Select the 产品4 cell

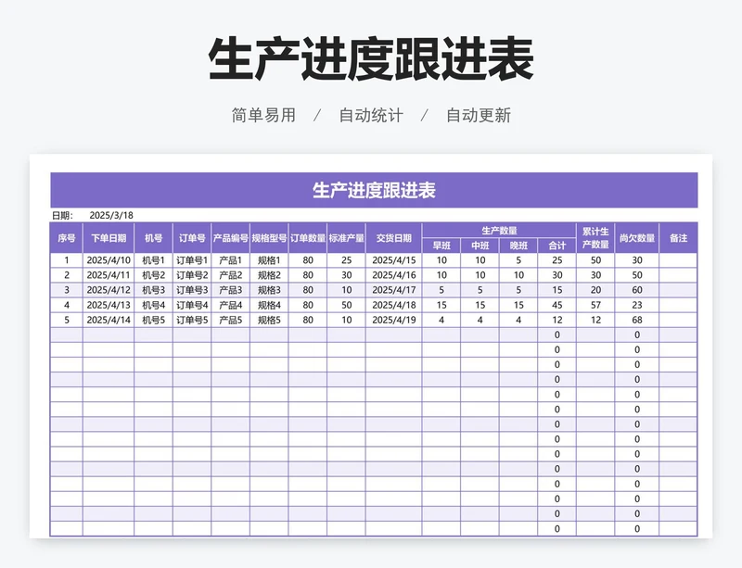coord(230,305)
